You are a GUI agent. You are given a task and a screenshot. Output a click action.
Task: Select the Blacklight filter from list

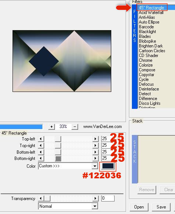pos(147,32)
